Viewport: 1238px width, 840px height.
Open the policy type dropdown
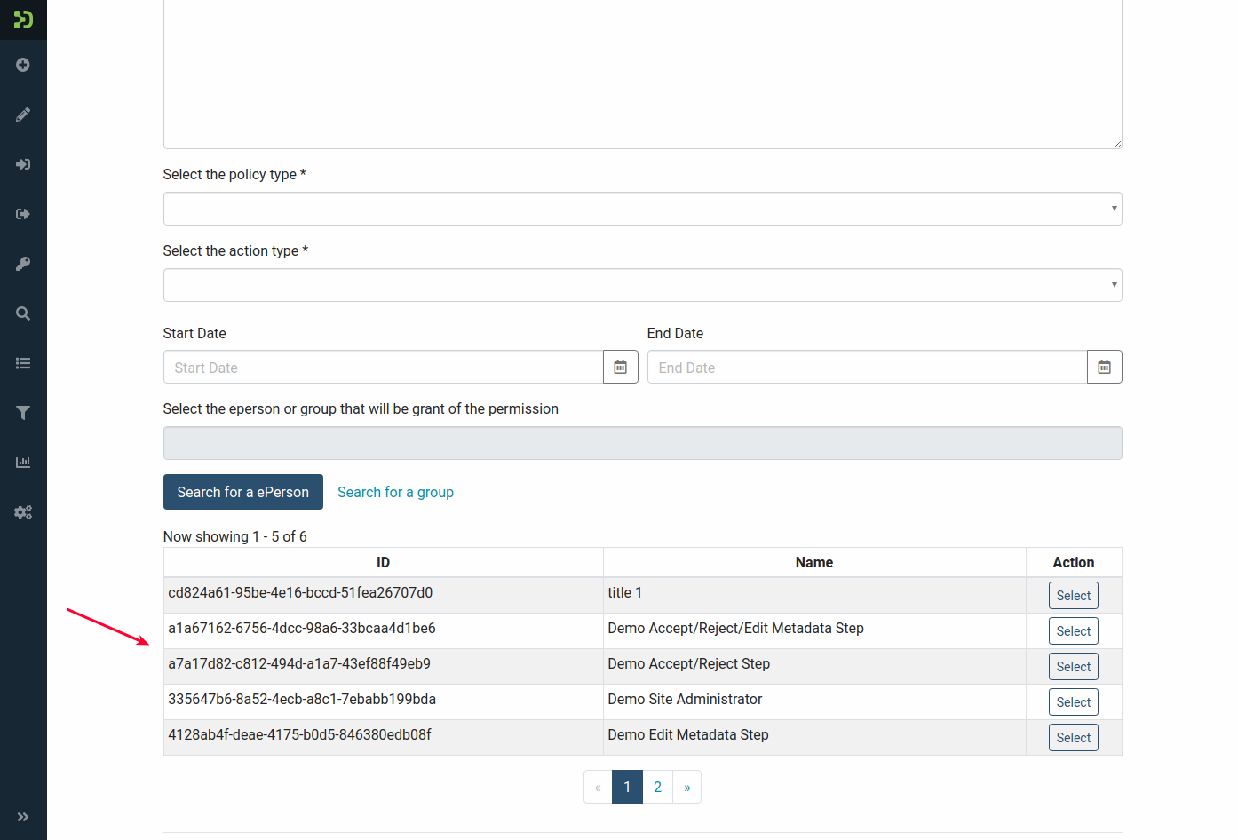tap(643, 209)
